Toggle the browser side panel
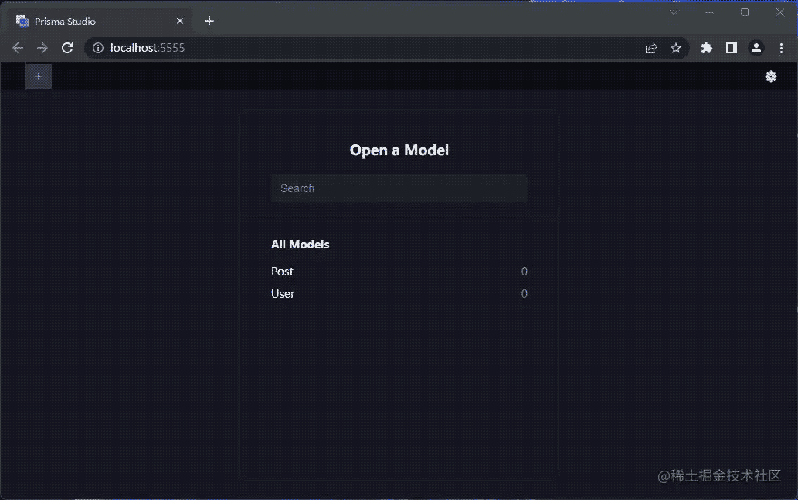 [x=731, y=48]
